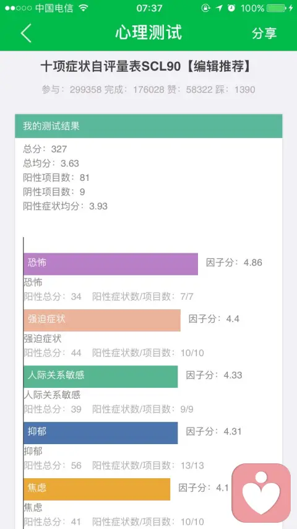Tap the 赞：58322 likes count
Viewport: 297px width, 529px height.
pos(190,89)
